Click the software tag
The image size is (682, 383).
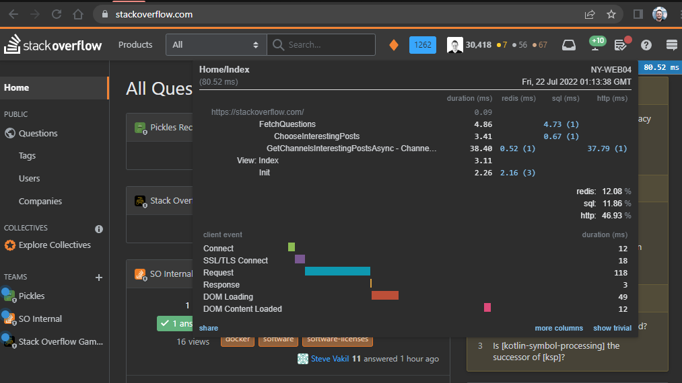(x=278, y=340)
